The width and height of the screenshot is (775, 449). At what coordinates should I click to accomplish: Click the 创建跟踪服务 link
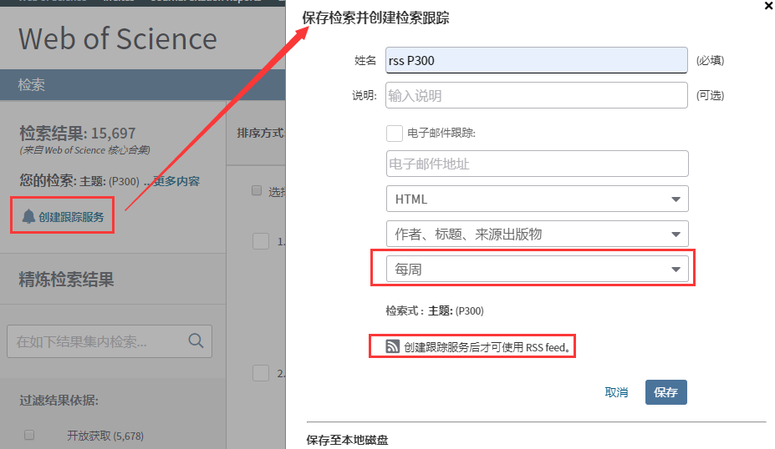71,217
